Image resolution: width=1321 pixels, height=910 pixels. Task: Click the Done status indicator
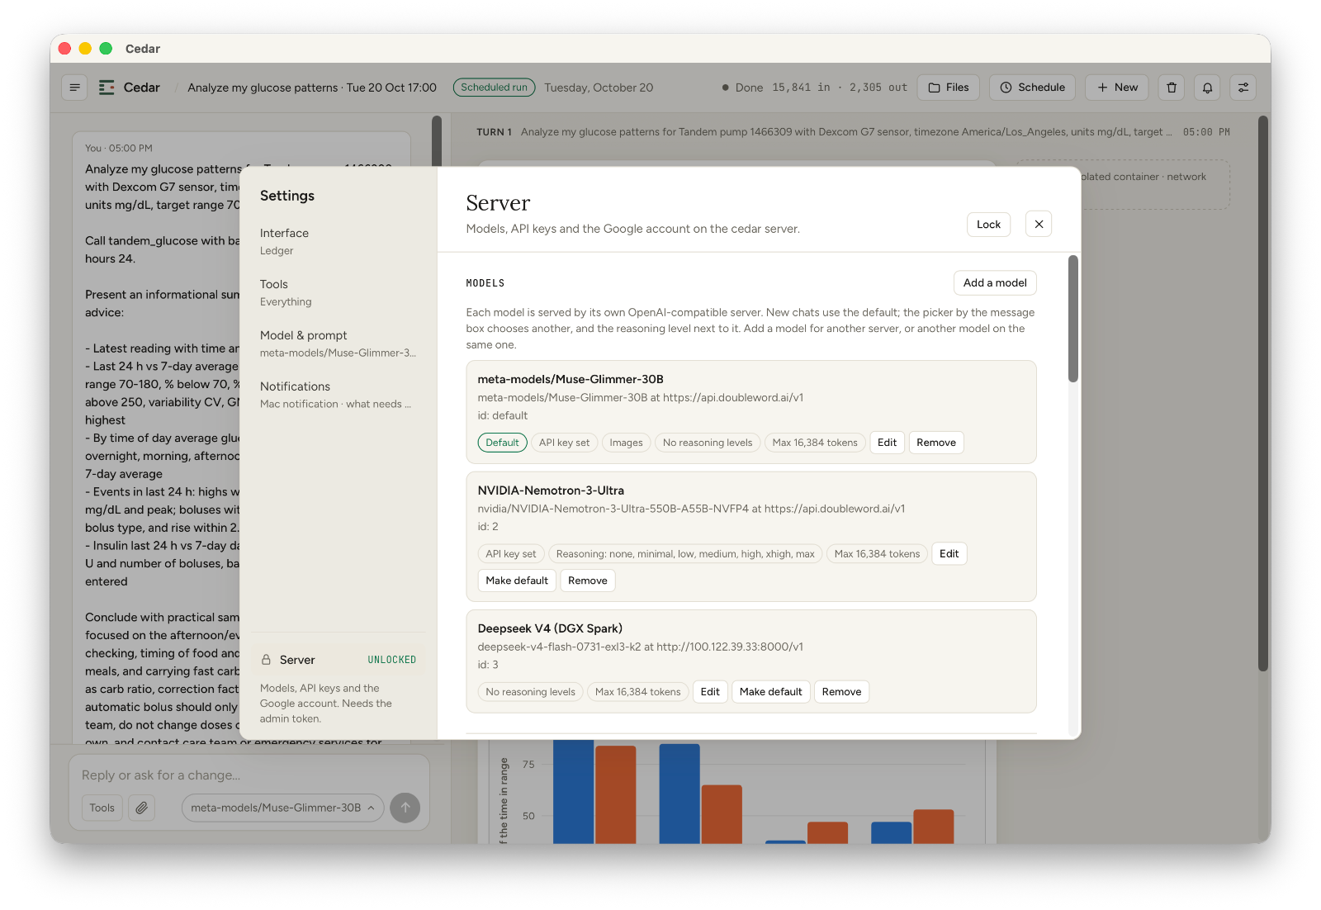point(741,88)
